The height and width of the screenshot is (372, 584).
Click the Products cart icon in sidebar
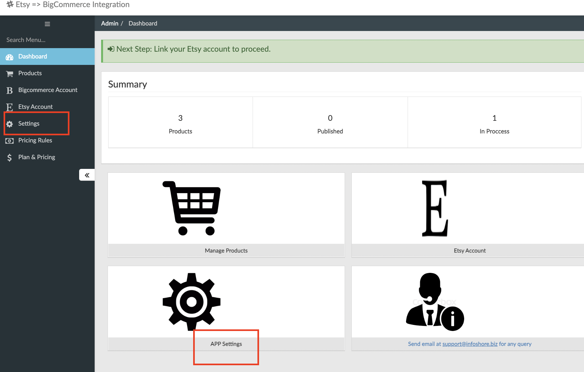(x=9, y=73)
